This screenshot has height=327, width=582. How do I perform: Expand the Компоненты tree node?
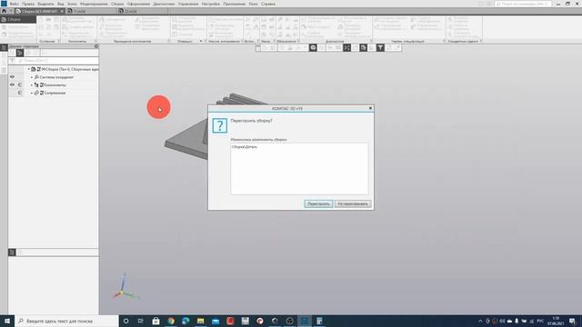point(32,84)
